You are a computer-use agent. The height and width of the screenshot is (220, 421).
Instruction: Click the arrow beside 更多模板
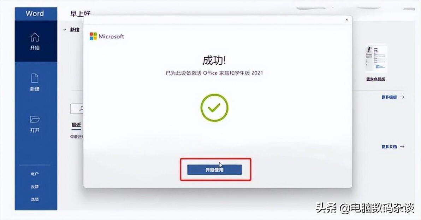click(x=402, y=97)
